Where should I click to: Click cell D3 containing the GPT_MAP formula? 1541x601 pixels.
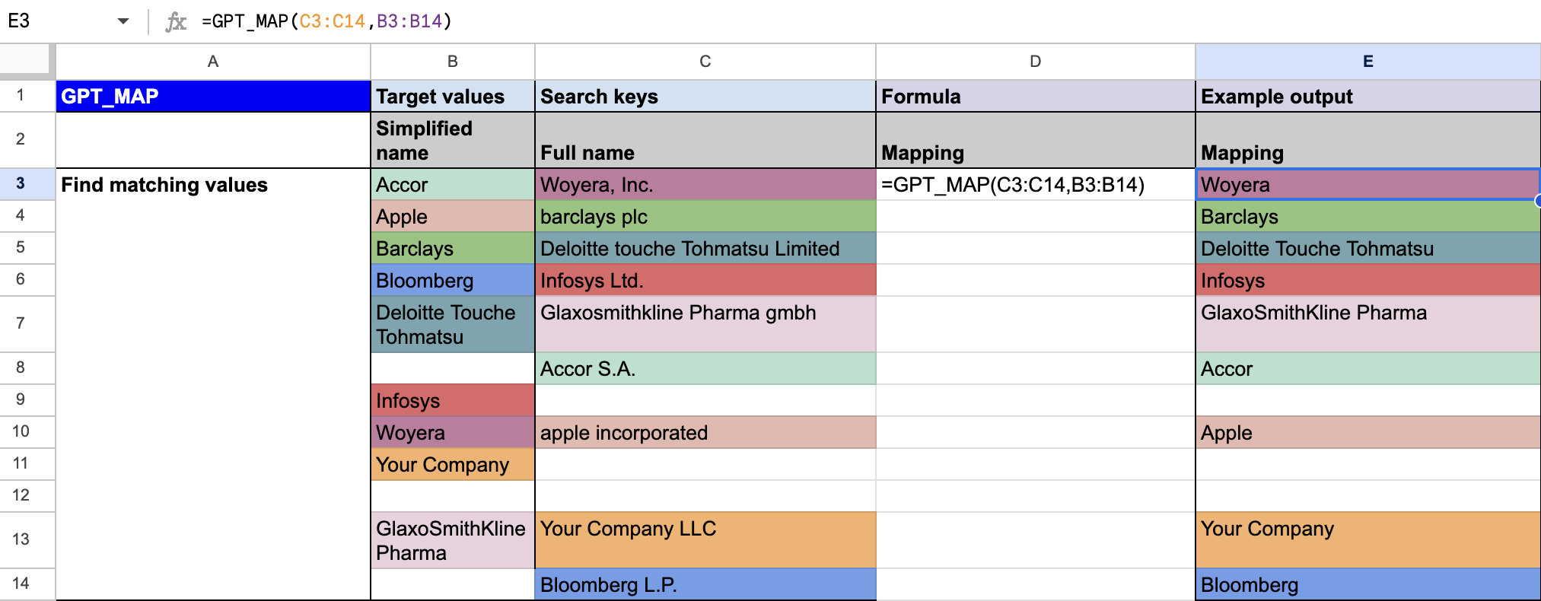tap(1036, 185)
